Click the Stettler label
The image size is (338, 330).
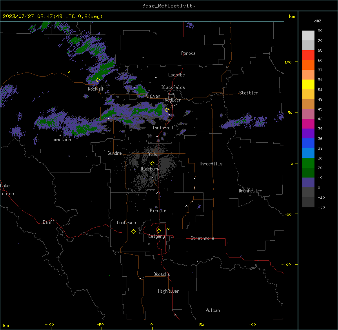249,93
